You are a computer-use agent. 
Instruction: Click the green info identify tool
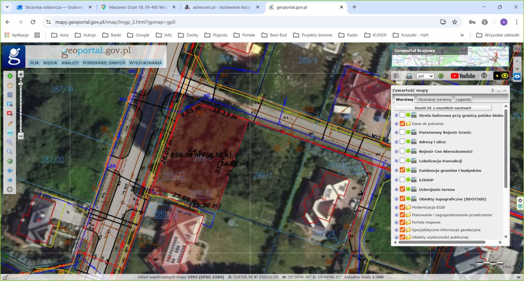click(10, 76)
